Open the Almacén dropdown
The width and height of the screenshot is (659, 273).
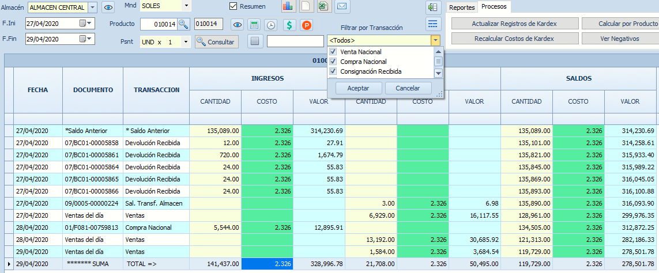pos(92,7)
